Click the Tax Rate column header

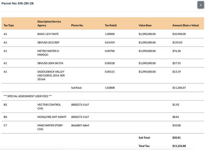point(111,25)
